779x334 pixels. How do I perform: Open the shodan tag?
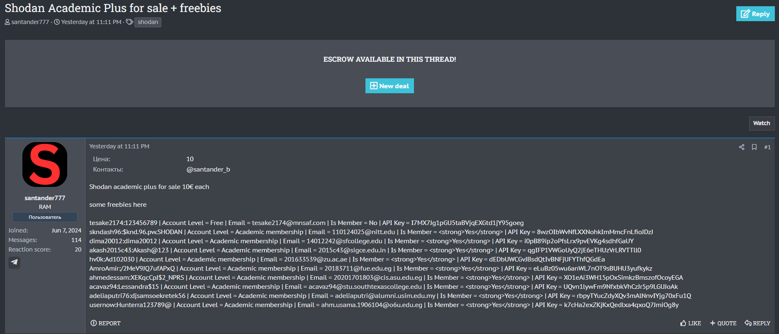tap(148, 22)
